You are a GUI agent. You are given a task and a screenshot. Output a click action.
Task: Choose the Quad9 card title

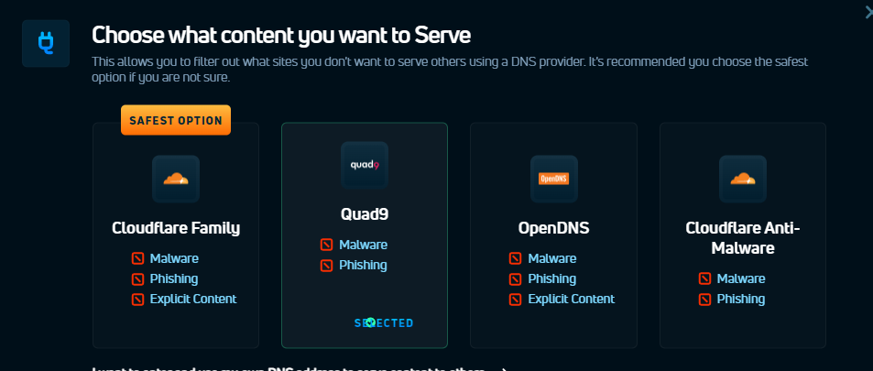tap(365, 214)
